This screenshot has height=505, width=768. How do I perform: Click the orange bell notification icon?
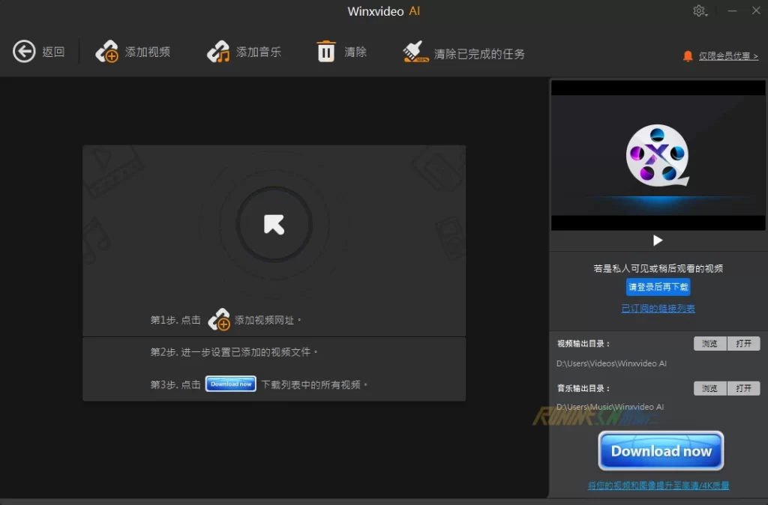pyautogui.click(x=688, y=56)
